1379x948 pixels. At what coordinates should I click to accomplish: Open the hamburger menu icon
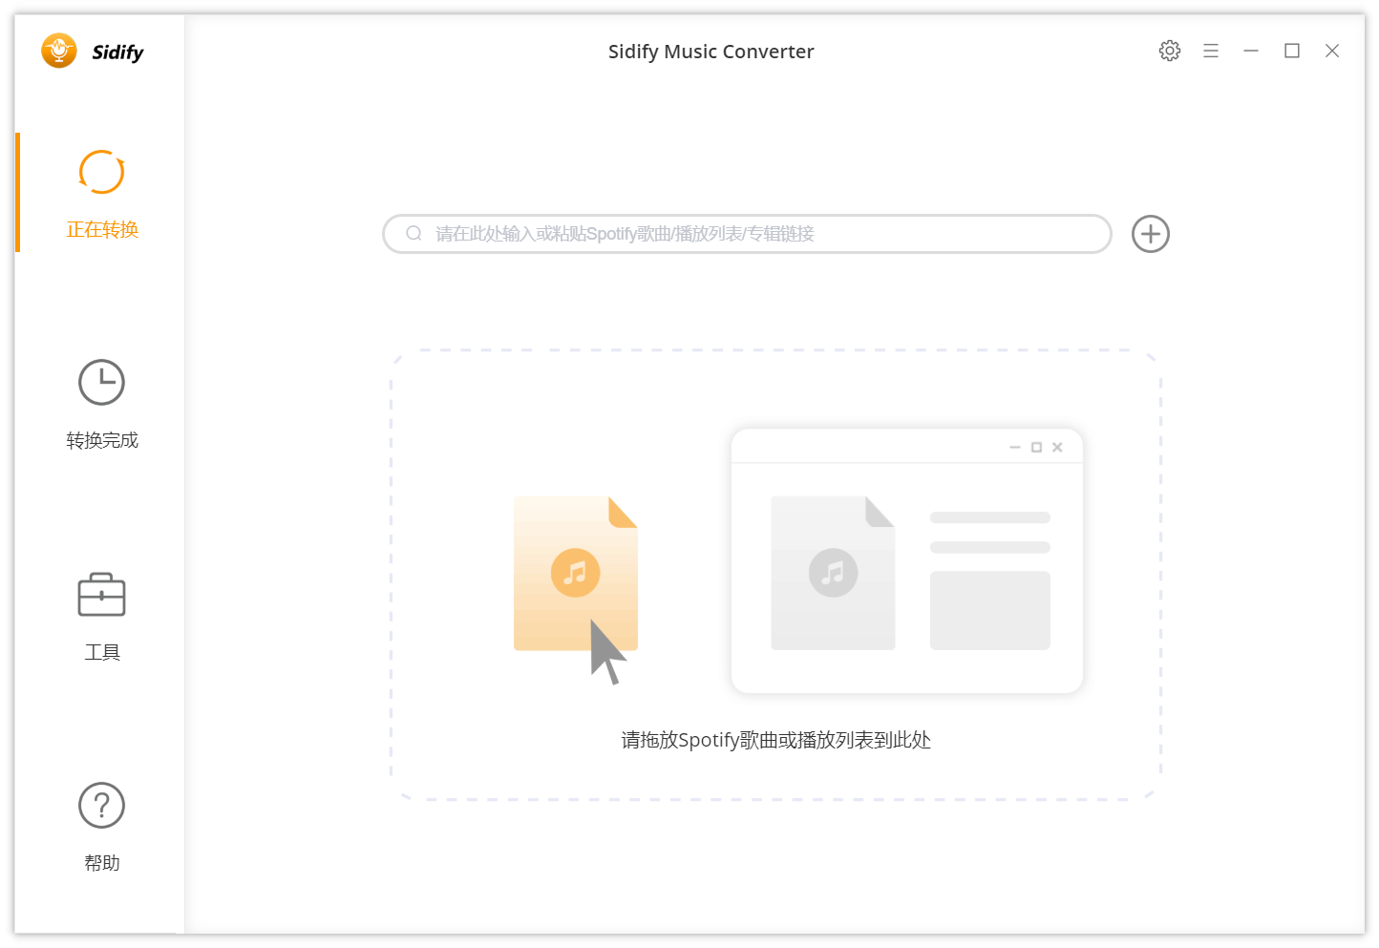tap(1210, 51)
